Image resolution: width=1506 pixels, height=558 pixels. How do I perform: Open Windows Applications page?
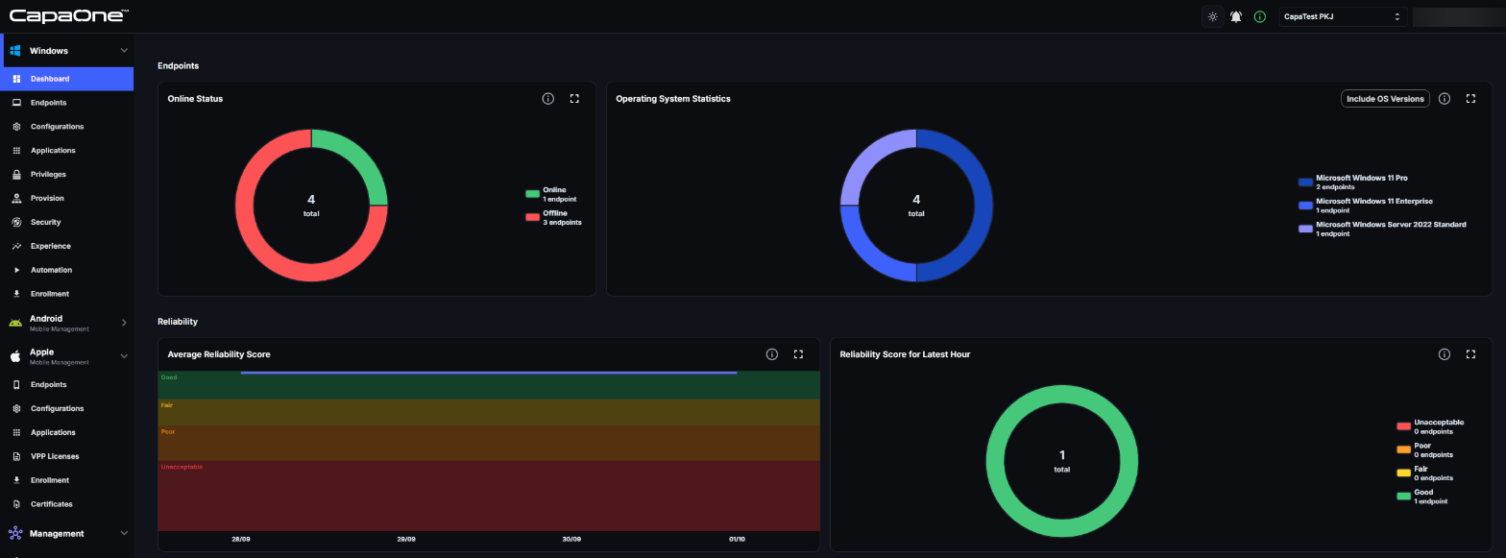[67, 151]
